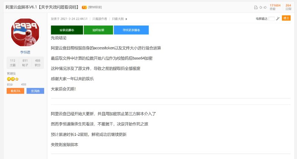Open 李恒道's Pepsi astronaut avatar
This screenshot has width=297, height=159.
(25, 32)
